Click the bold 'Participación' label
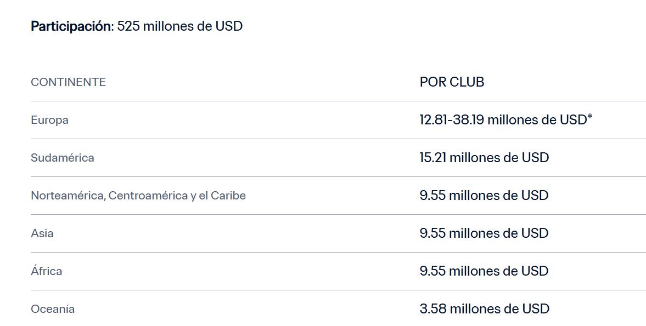646x326 pixels. (x=71, y=26)
